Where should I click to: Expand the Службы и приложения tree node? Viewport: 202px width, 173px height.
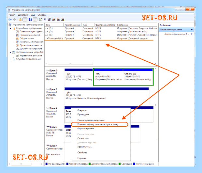click(10, 59)
